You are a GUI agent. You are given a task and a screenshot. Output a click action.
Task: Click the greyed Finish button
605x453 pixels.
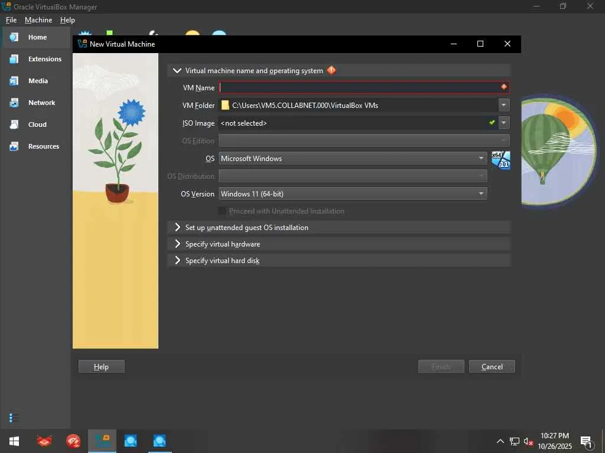[x=441, y=367]
